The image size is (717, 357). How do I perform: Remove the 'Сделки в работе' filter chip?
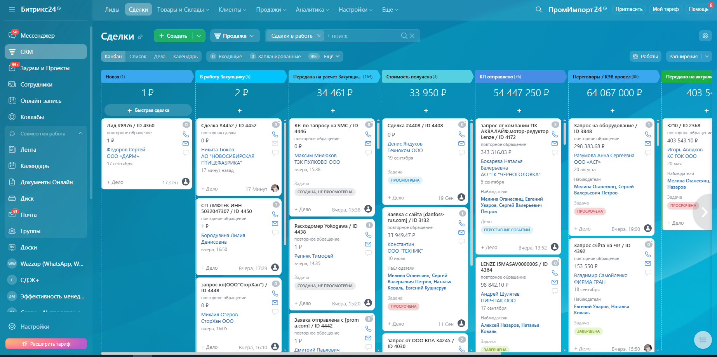[319, 36]
